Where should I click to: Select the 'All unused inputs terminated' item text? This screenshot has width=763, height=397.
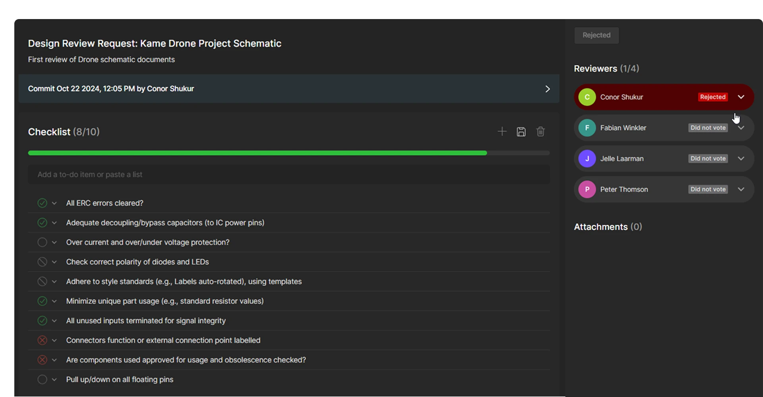click(146, 321)
